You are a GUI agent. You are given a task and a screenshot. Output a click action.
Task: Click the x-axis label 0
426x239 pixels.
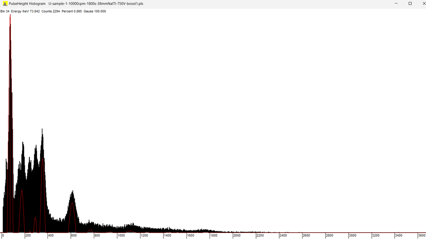[x=3, y=236]
